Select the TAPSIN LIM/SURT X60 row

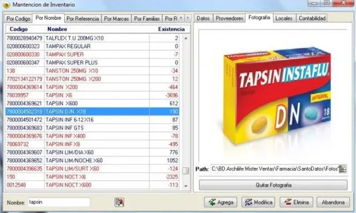pos(92,169)
